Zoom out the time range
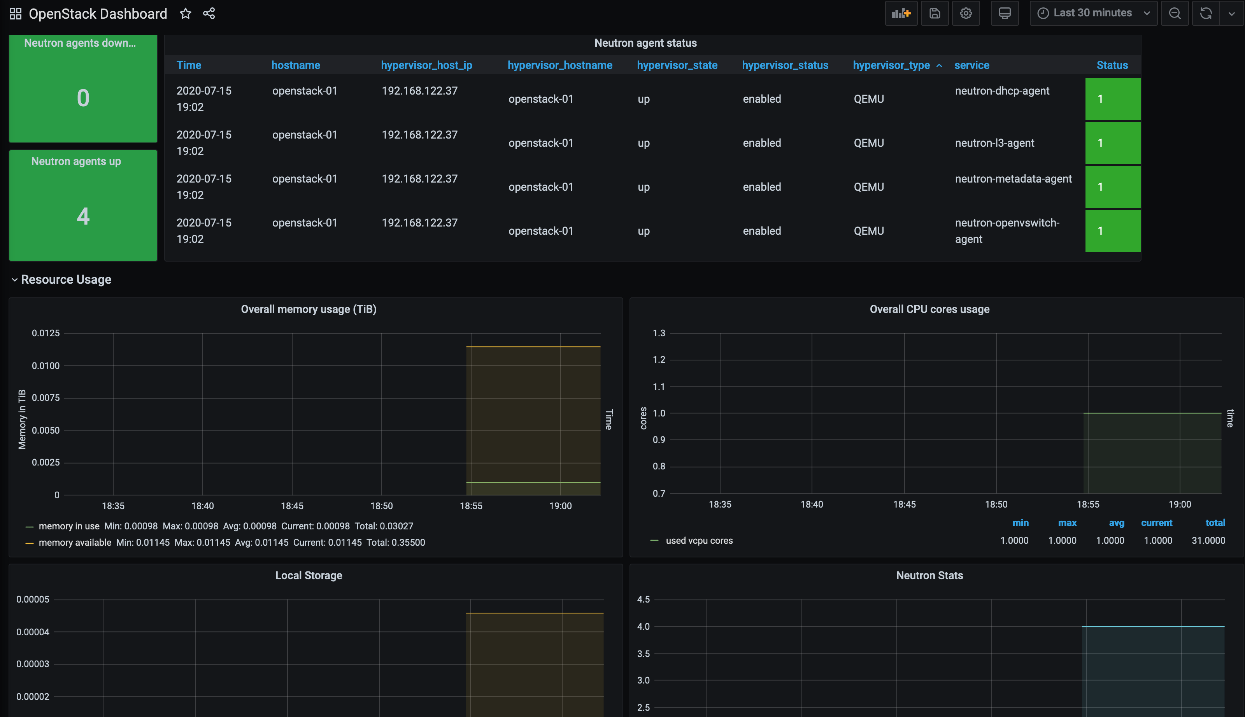 point(1175,13)
